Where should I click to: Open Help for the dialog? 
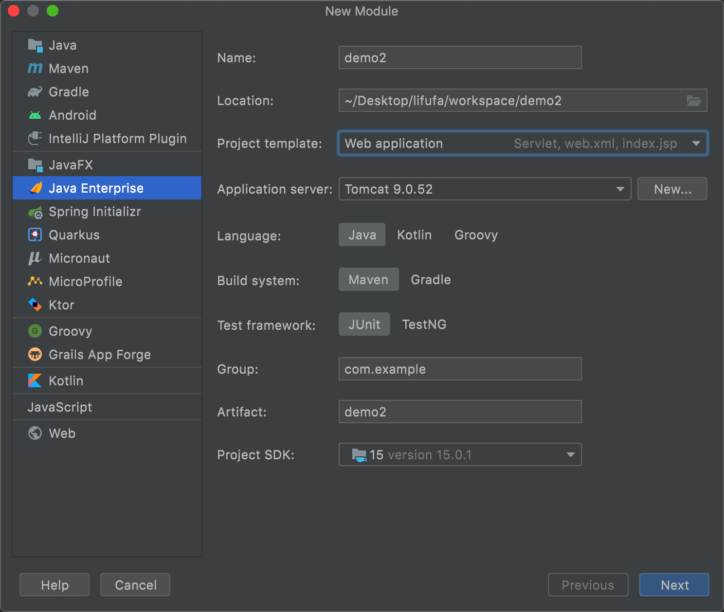54,585
